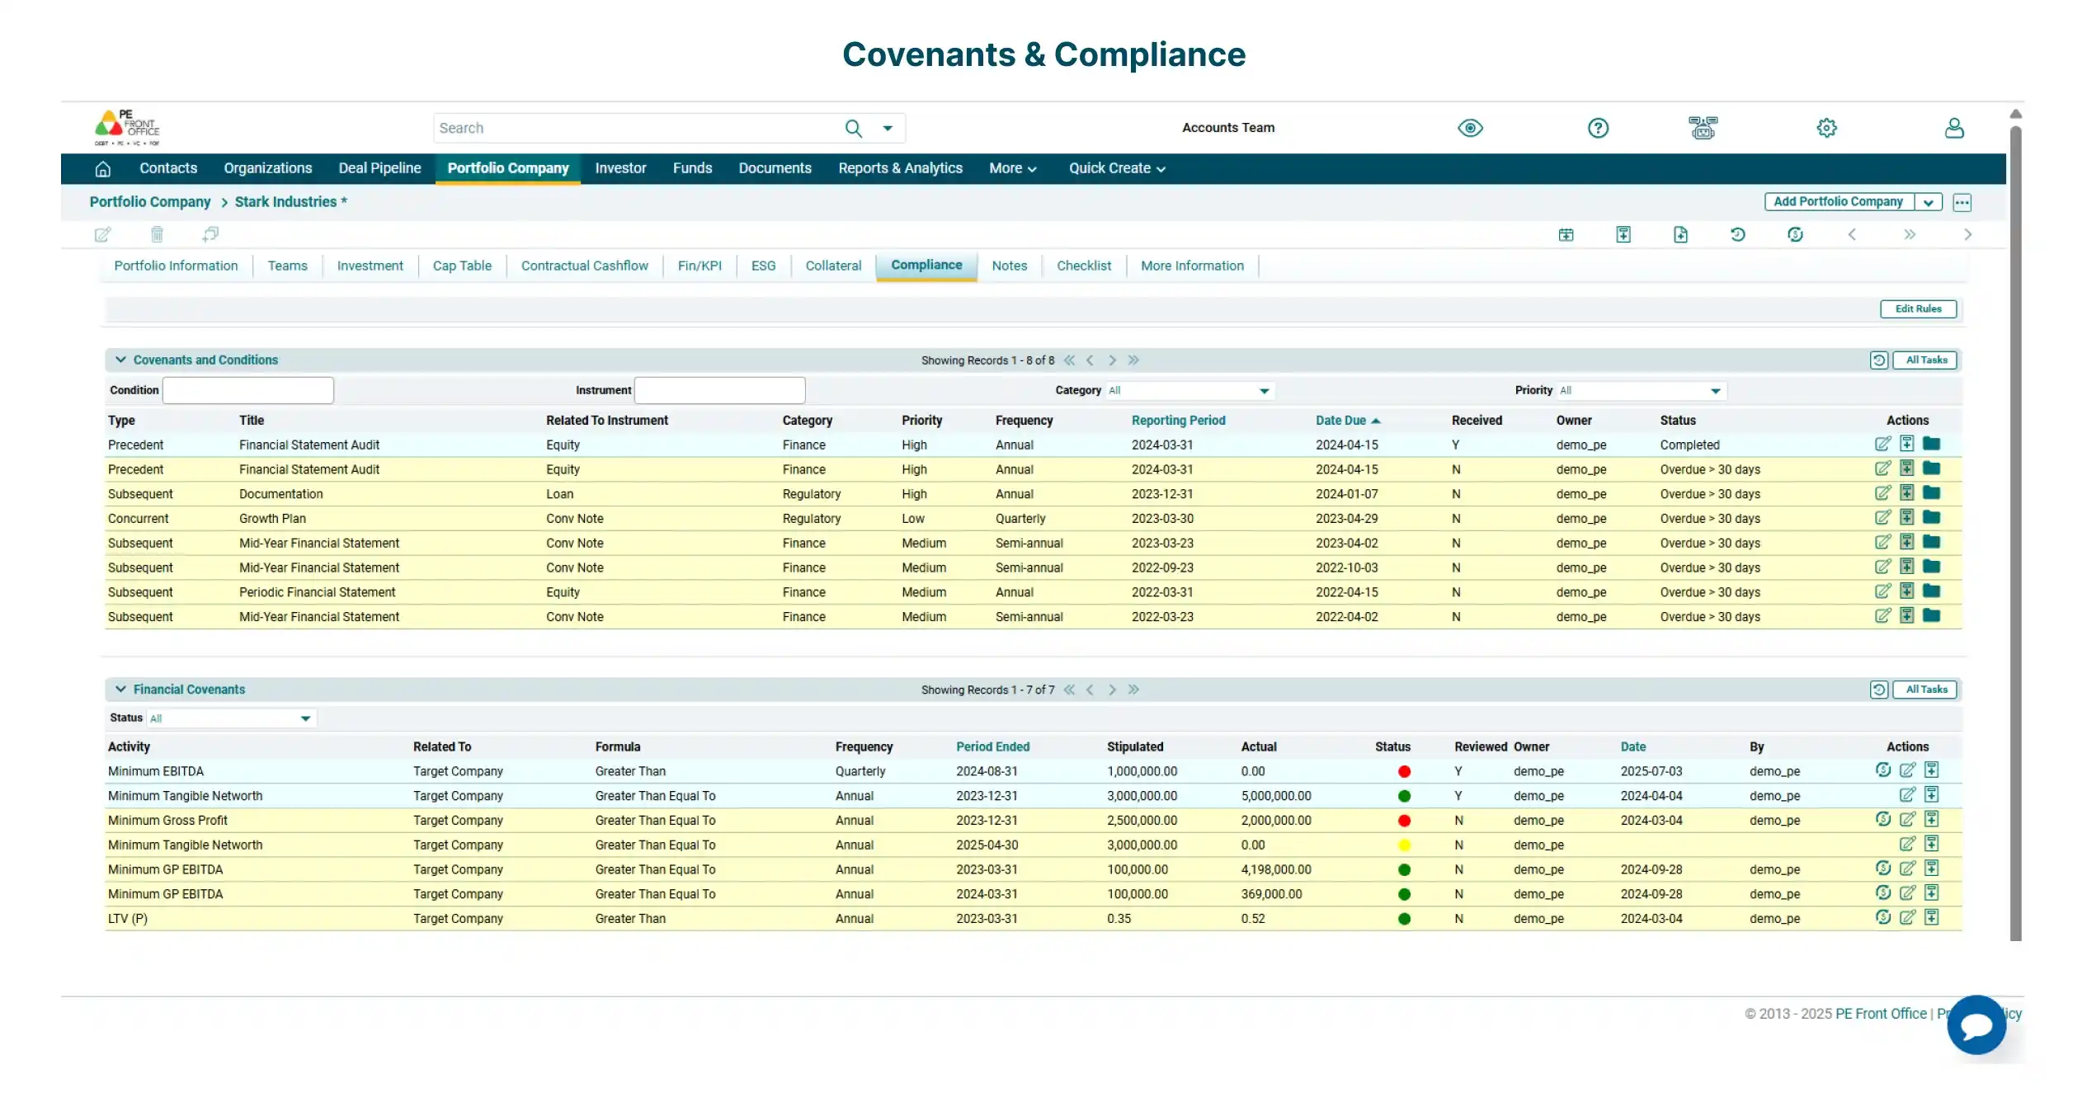Open the search options dropdown arrow
The width and height of the screenshot is (2087, 1097).
888,128
